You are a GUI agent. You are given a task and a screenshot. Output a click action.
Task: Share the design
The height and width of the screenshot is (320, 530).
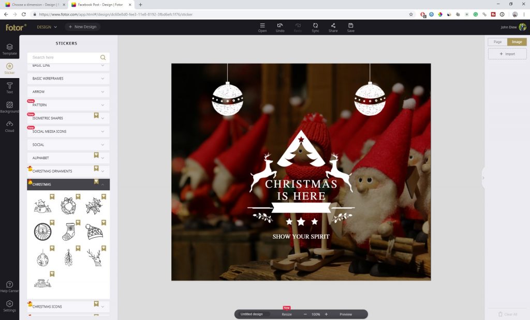[333, 27]
